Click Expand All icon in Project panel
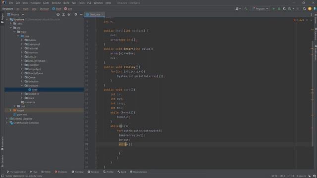The height and width of the screenshot is (178, 317). [64, 14]
